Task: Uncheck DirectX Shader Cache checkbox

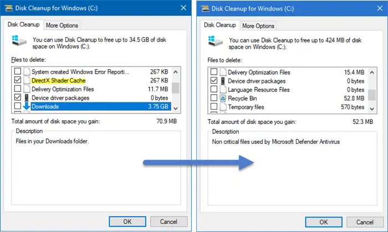Action: pos(18,80)
